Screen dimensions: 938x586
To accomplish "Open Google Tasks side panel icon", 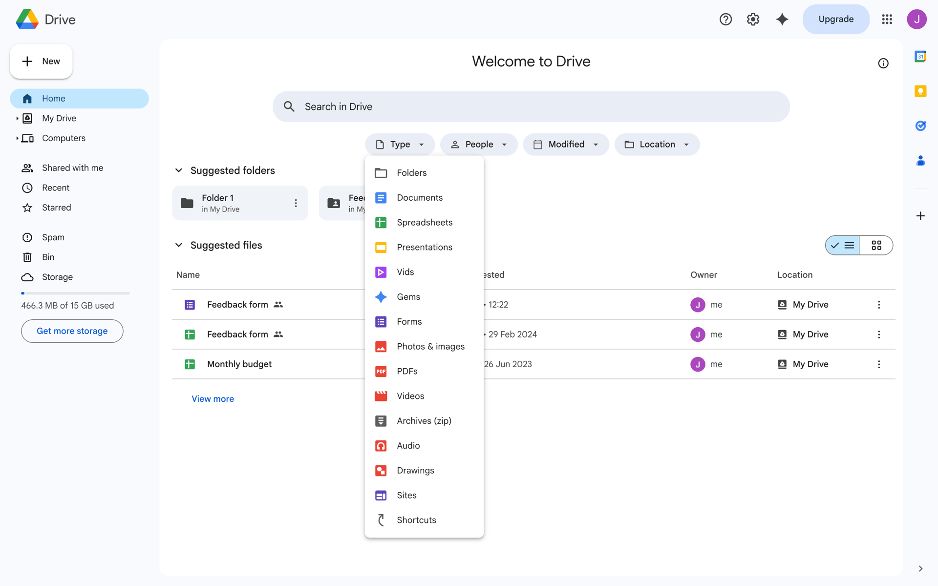I will click(x=920, y=126).
